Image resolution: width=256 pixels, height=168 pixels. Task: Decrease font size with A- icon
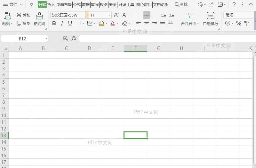point(124,15)
